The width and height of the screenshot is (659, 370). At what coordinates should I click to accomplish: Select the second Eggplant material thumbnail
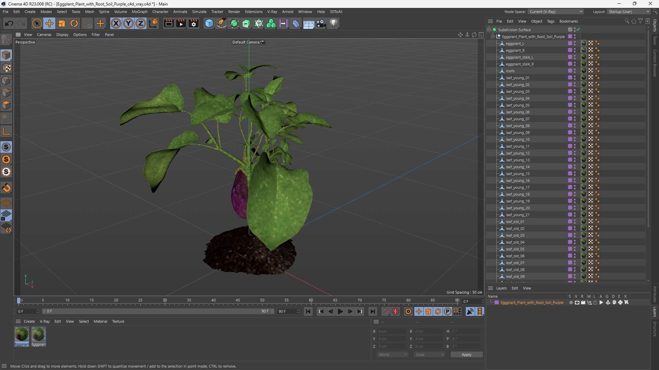tap(38, 334)
